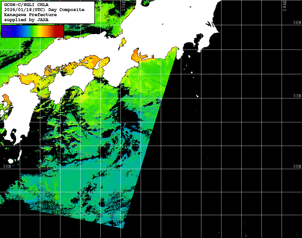Click the small white island near 33N
Screen dimensions: 302x238
197,96
